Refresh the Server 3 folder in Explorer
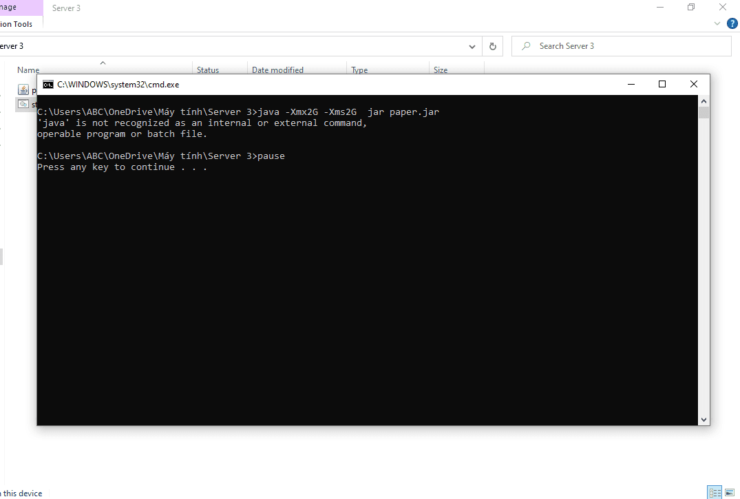The height and width of the screenshot is (499, 740). (493, 46)
